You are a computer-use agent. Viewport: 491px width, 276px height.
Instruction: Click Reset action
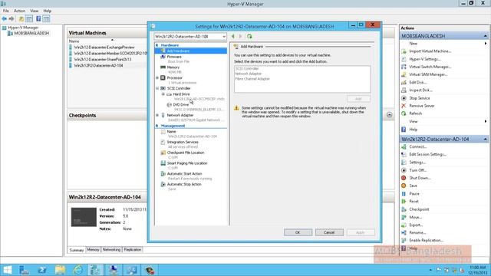[x=414, y=201]
